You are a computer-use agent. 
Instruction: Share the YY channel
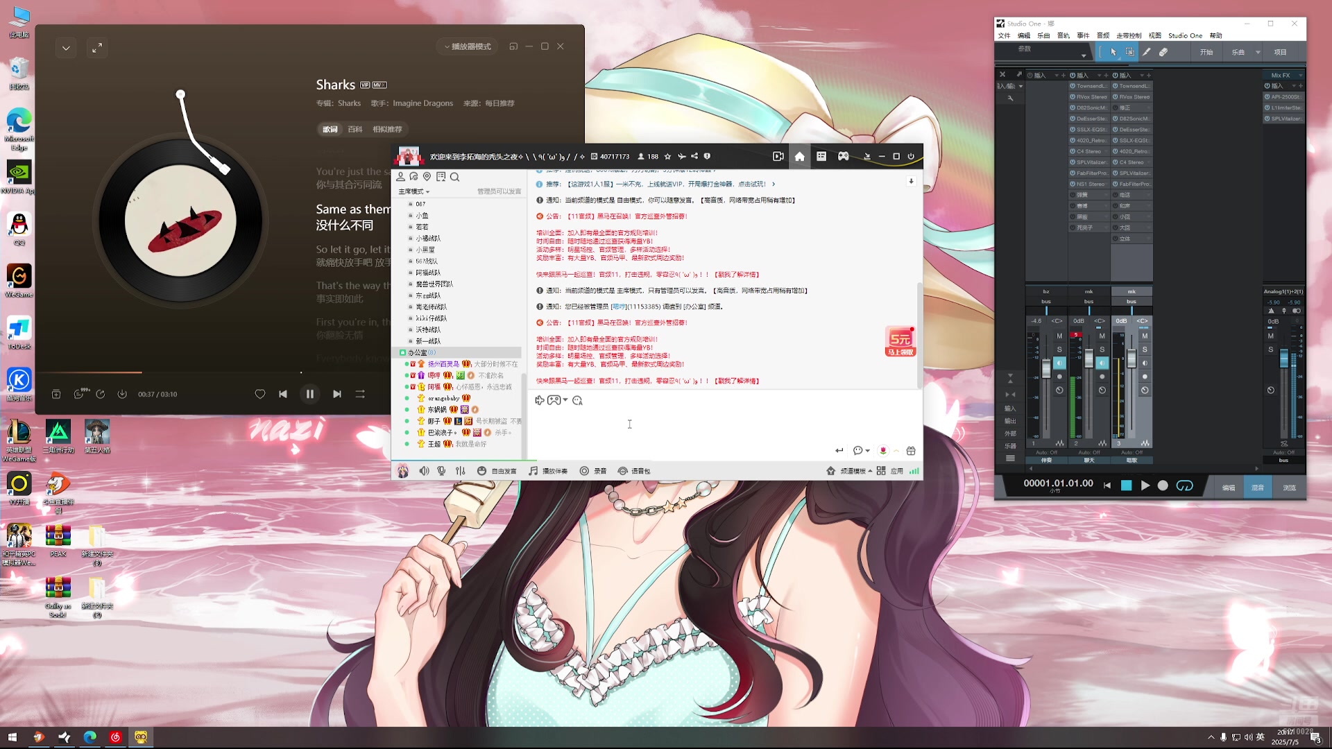click(x=694, y=157)
